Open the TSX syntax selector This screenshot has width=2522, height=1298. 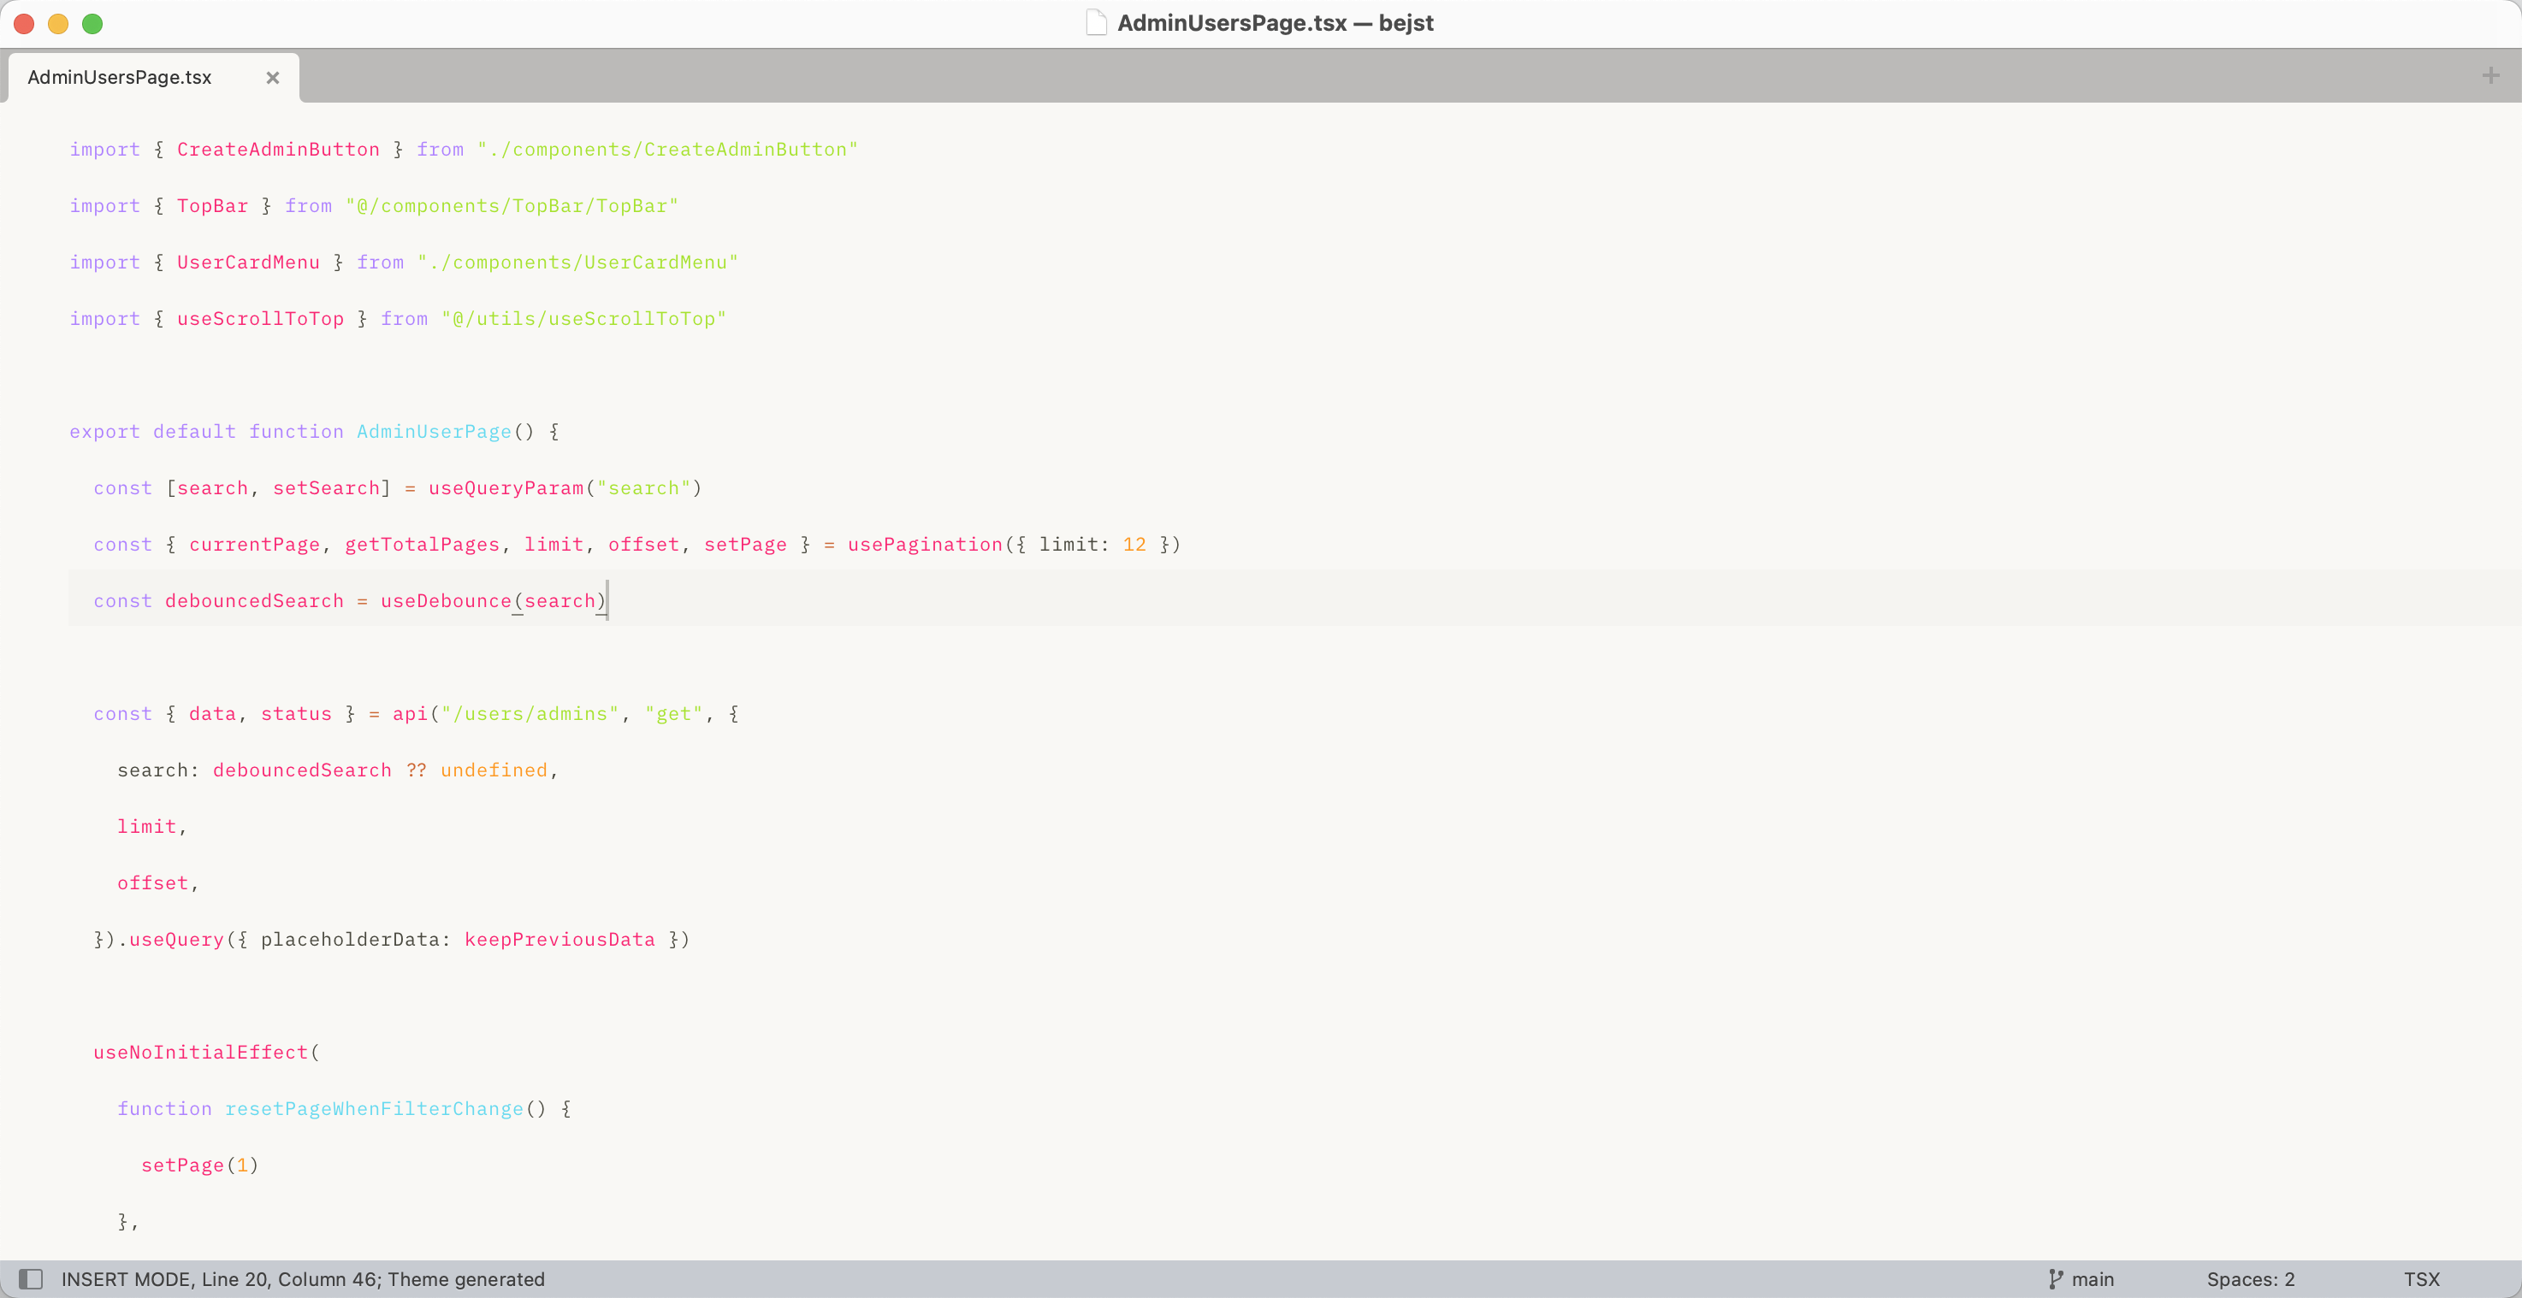click(2421, 1278)
